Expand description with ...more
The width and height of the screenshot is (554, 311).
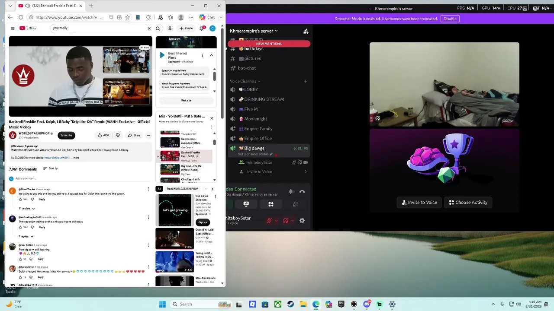[75, 158]
